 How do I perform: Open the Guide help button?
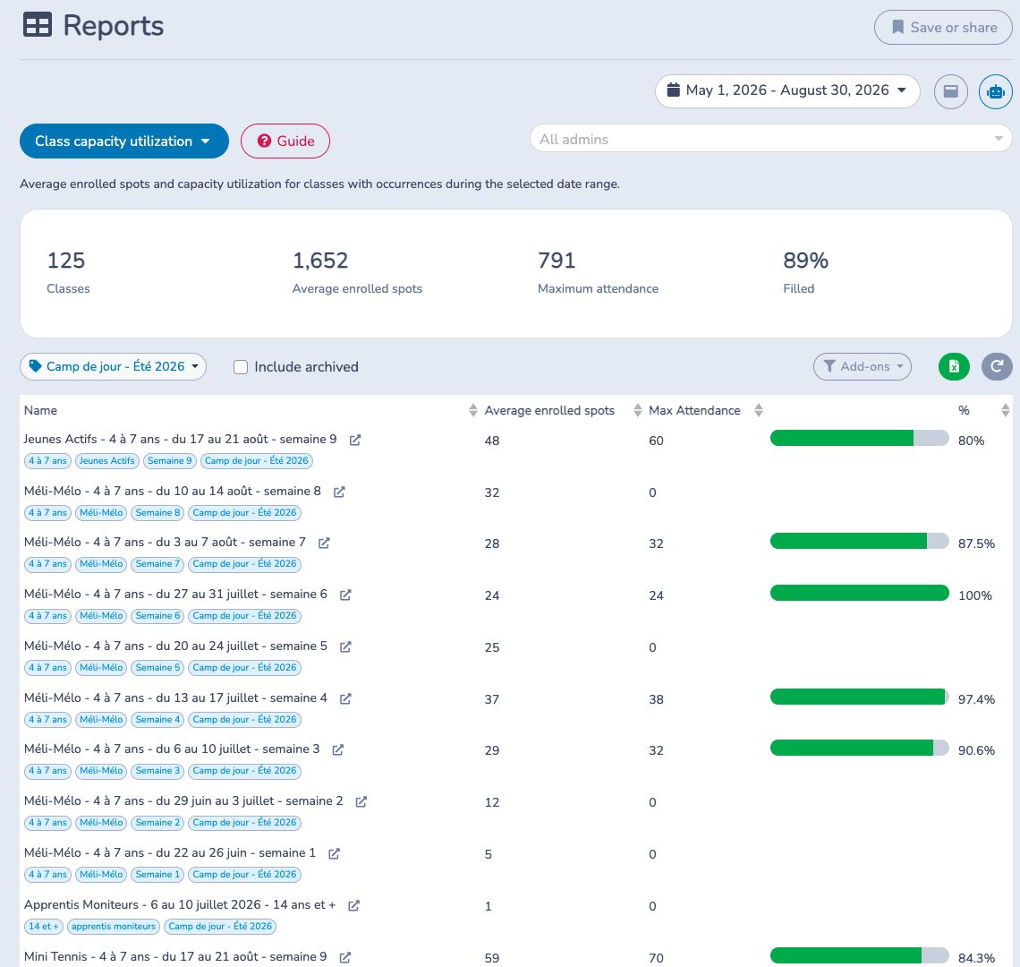(285, 141)
